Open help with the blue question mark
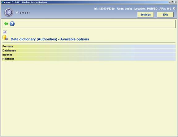178x137 pixels. 12,24
